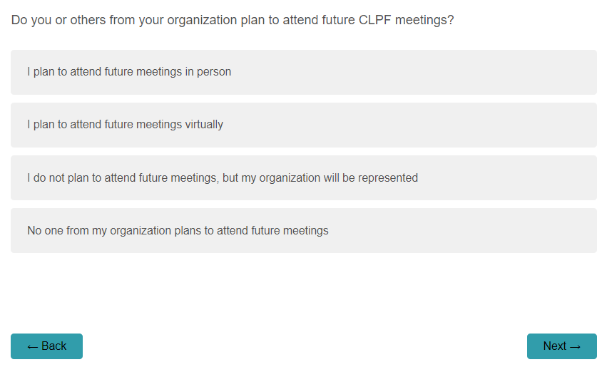Answer that you will not attend but organization will
The height and width of the screenshot is (372, 602).
[303, 178]
